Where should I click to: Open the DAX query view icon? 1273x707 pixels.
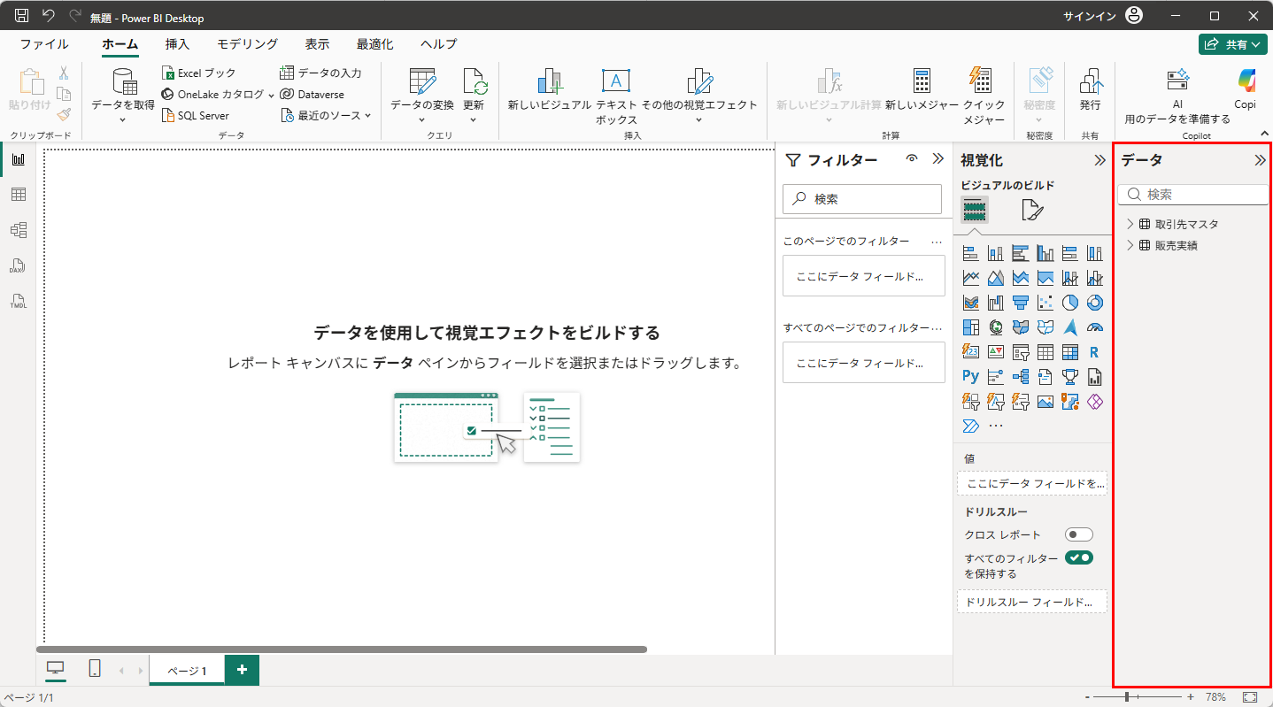point(18,265)
